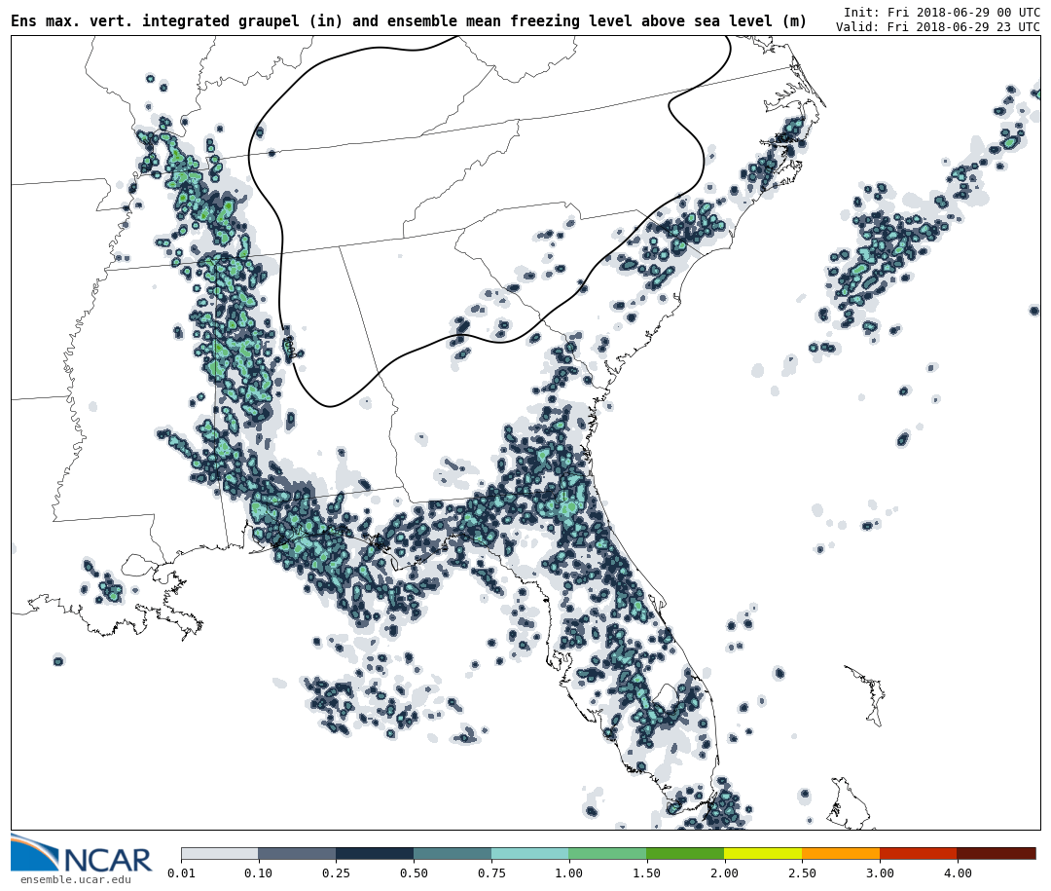Select the Valid time text line
Image resolution: width=1051 pixels, height=891 pixels.
coord(937,27)
